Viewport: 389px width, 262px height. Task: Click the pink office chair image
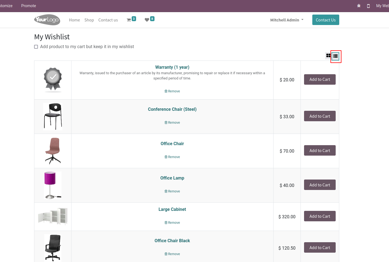[53, 151]
